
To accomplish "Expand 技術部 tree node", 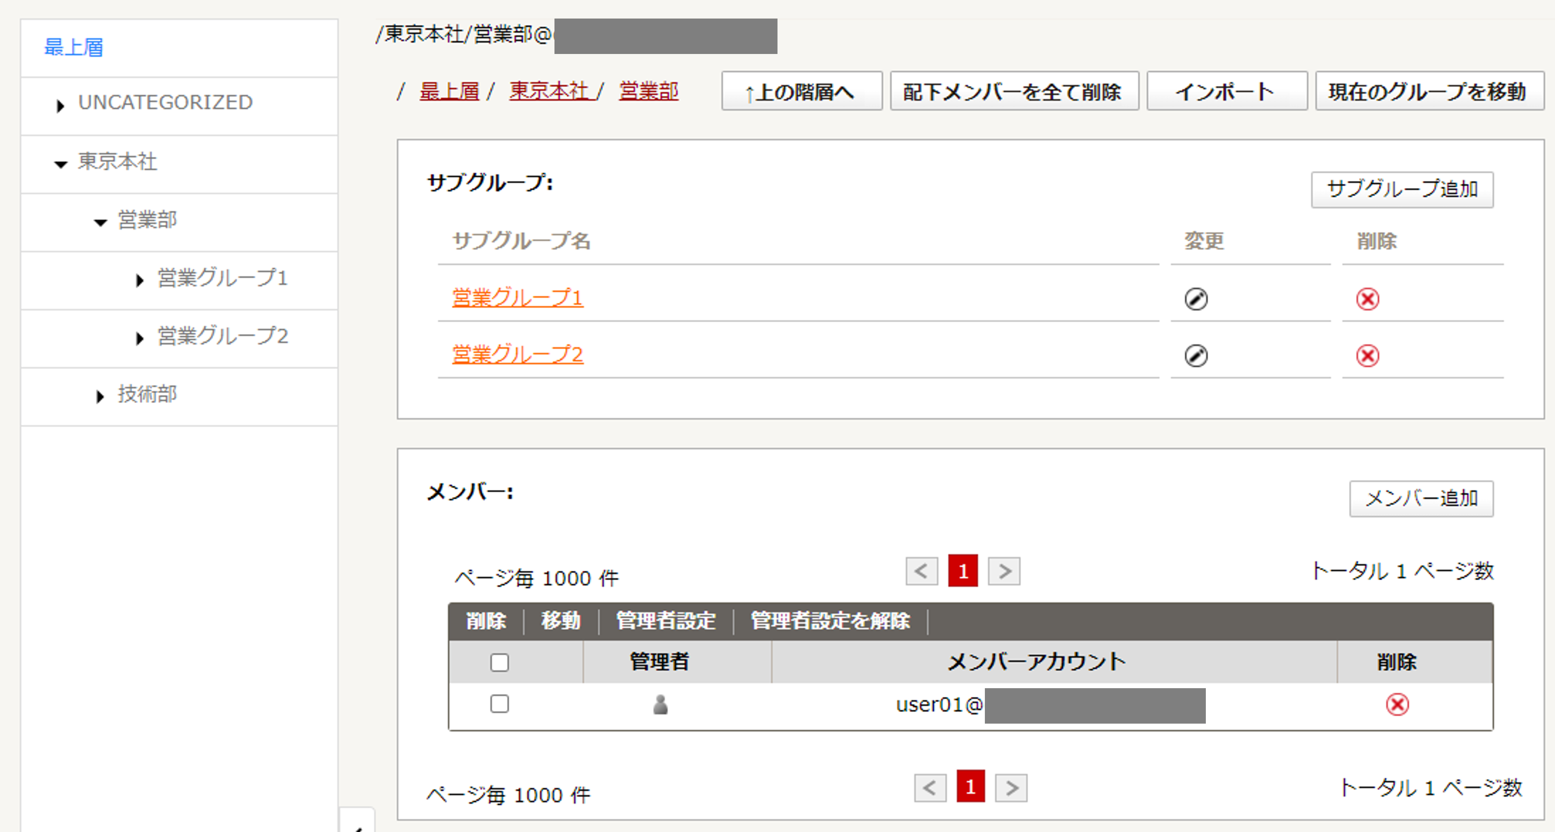I will [100, 396].
